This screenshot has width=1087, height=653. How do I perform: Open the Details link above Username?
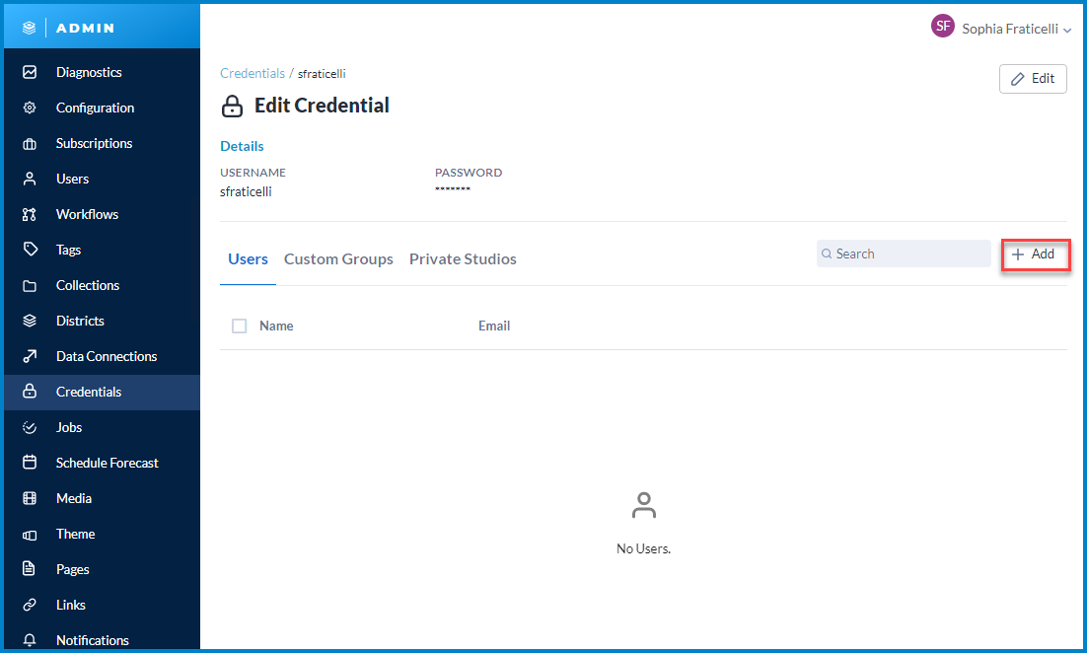242,146
